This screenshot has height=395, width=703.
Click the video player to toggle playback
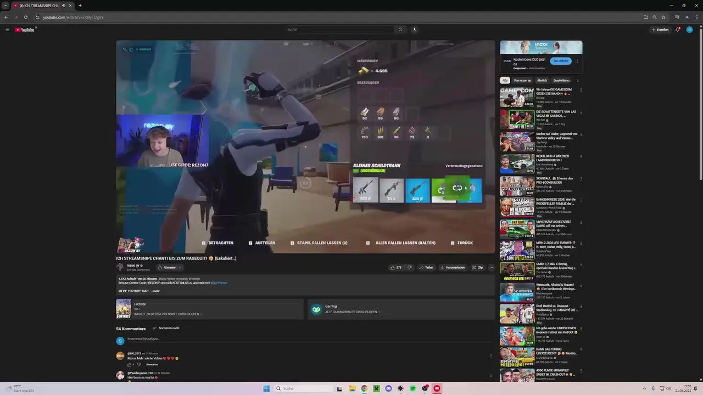coord(305,146)
